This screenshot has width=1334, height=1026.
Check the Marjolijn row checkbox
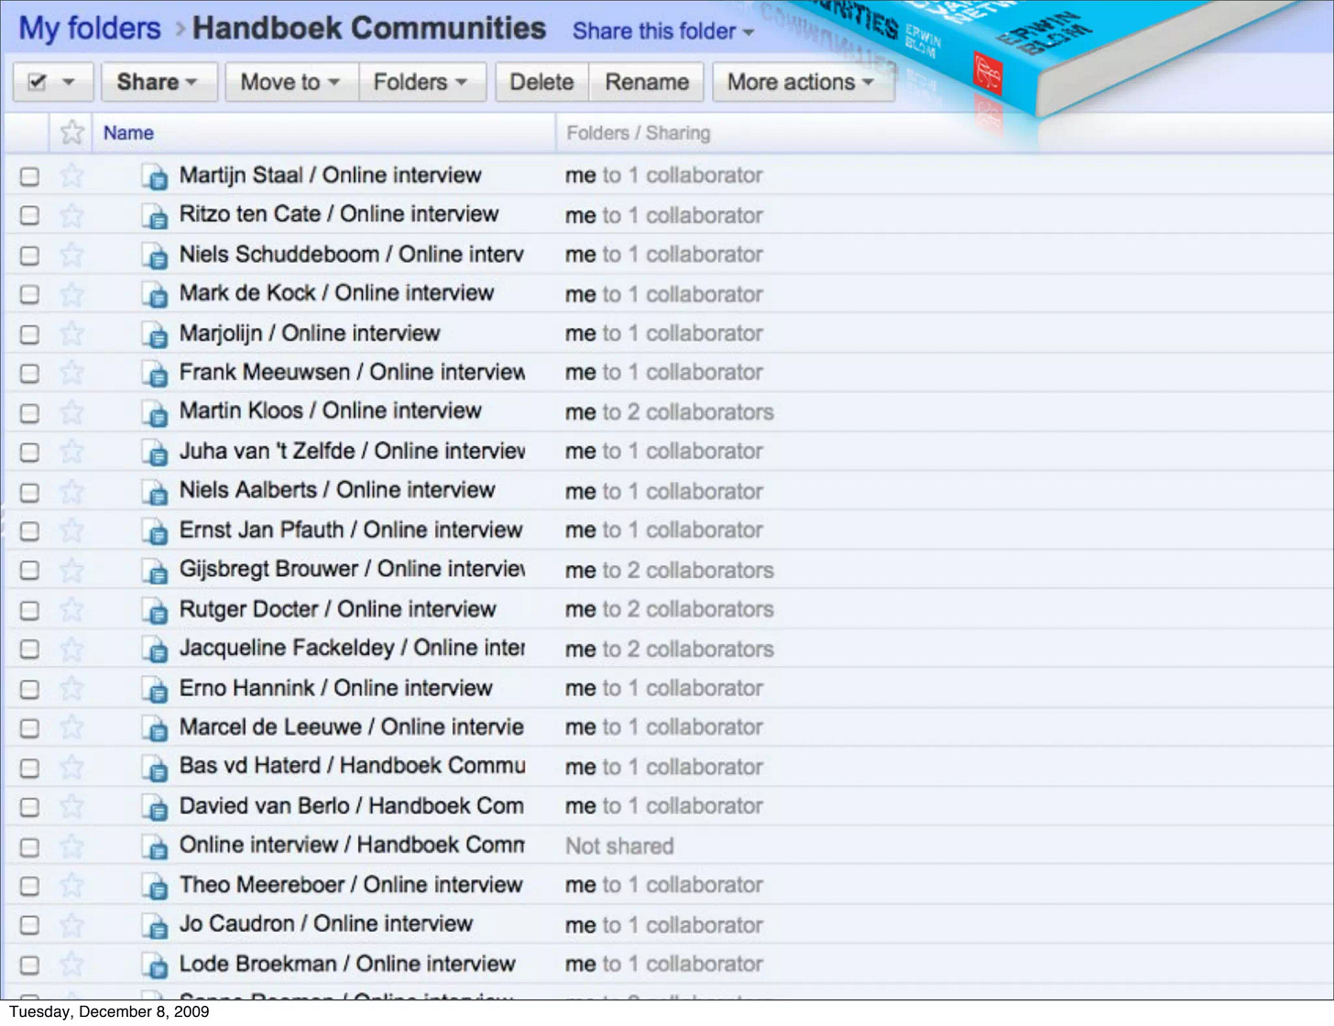click(29, 333)
